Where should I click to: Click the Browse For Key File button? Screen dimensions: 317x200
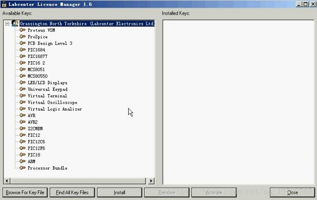tap(25, 193)
